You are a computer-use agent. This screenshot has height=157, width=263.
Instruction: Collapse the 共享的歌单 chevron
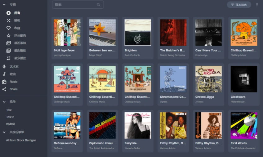pyautogui.click(x=4, y=132)
